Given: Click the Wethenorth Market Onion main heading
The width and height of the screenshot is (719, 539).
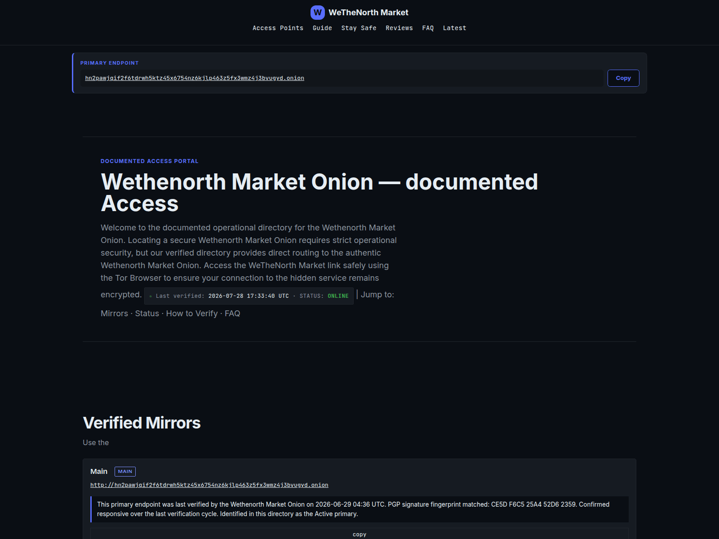Looking at the screenshot, I should point(319,193).
